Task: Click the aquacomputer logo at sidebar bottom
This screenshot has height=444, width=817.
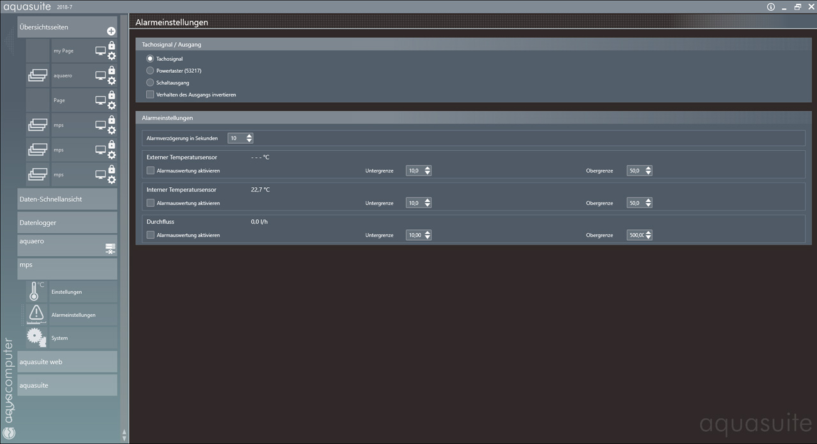Action: click(x=8, y=433)
